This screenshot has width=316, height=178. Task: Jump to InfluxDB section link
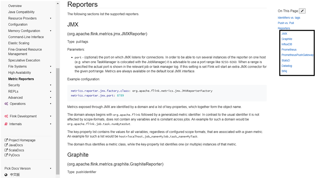pyautogui.click(x=286, y=44)
